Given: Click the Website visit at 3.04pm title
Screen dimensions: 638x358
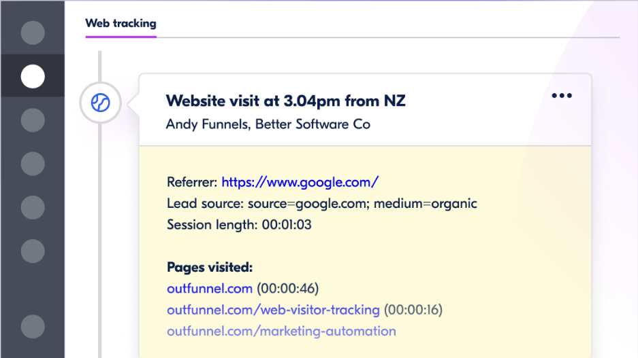Looking at the screenshot, I should (285, 101).
